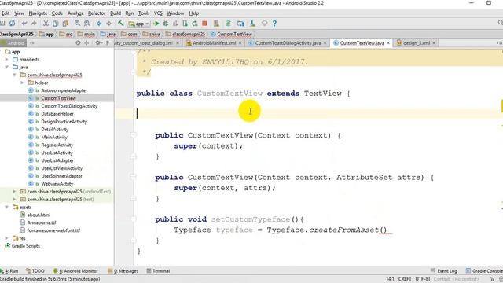Switch to design_3.xml tab
This screenshot has width=503, height=283.
pyautogui.click(x=417, y=43)
